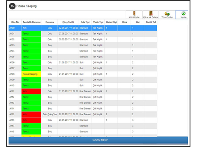Image resolution: width=197 pixels, height=147 pixels.
Task: Select room A115 cell
Action: pyautogui.click(x=15, y=115)
